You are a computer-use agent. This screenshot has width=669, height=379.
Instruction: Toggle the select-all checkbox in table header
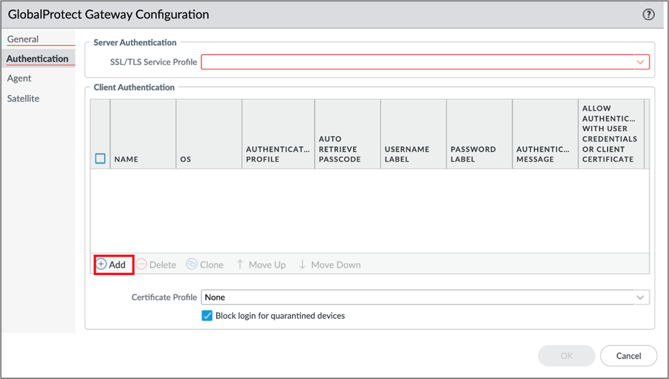click(x=100, y=158)
